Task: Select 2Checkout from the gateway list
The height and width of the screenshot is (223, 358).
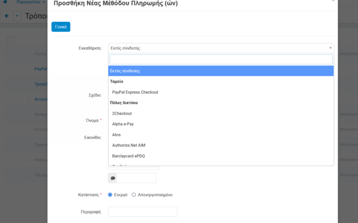Action: coord(122,113)
